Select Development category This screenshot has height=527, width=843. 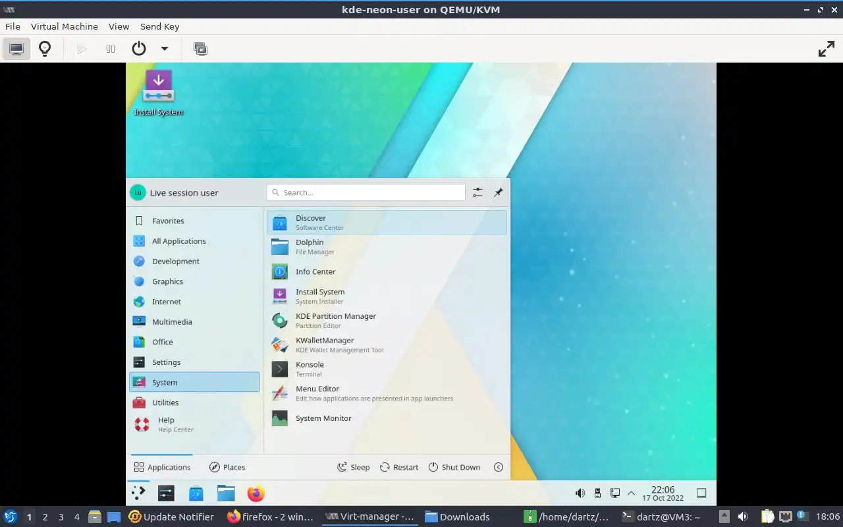194,261
